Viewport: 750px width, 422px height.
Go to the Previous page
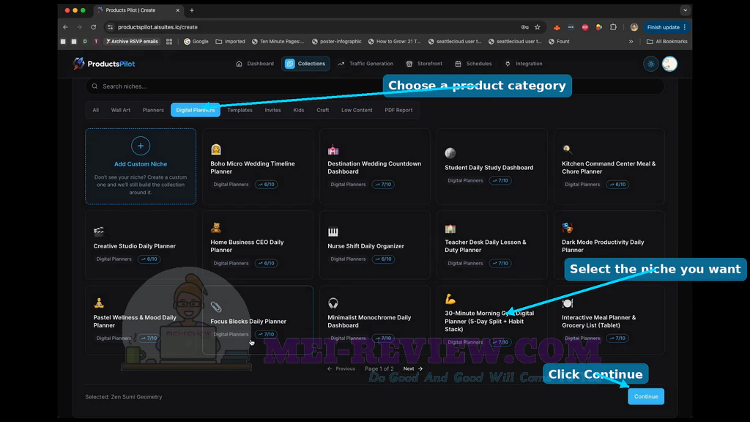click(341, 369)
